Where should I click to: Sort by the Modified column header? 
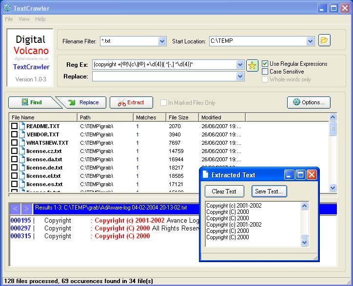point(222,117)
